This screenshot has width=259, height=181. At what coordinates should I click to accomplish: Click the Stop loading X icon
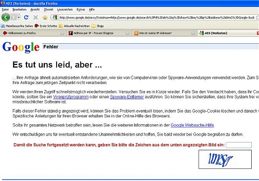(x=35, y=17)
